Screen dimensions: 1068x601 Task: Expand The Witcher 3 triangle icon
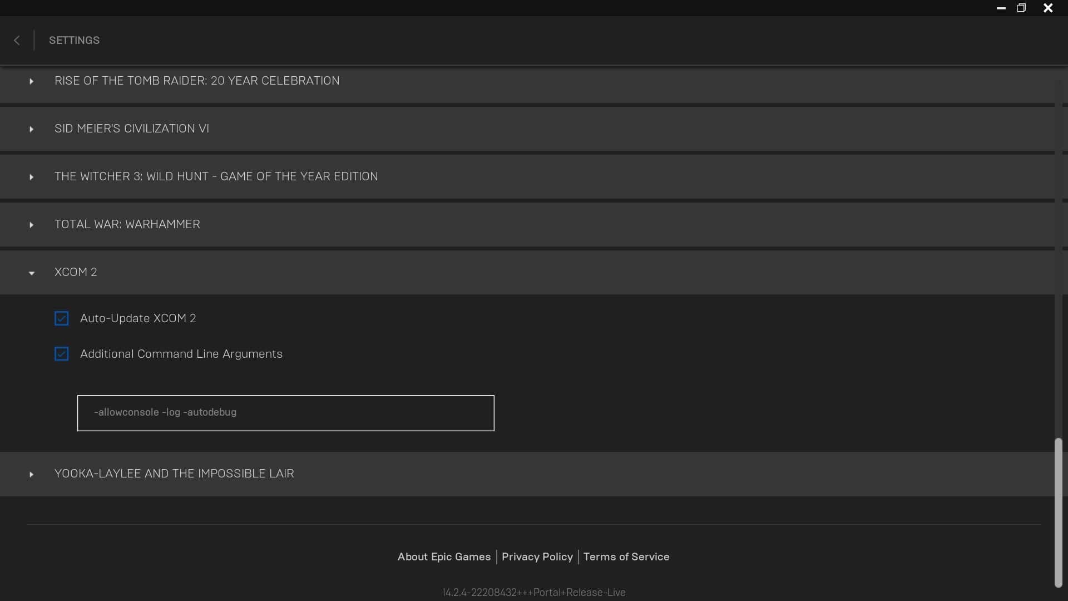point(31,177)
